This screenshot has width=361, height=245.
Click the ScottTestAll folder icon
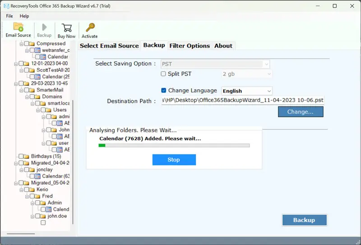(32, 70)
